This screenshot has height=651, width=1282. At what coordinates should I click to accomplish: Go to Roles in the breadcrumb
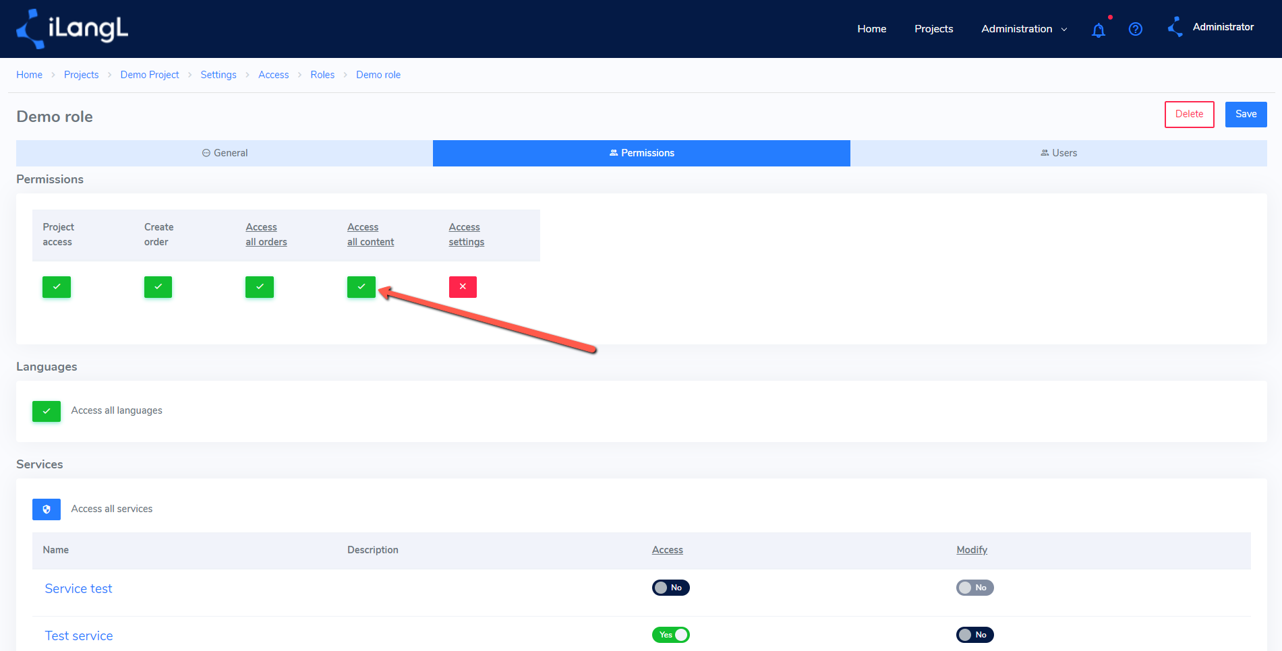[x=322, y=75]
